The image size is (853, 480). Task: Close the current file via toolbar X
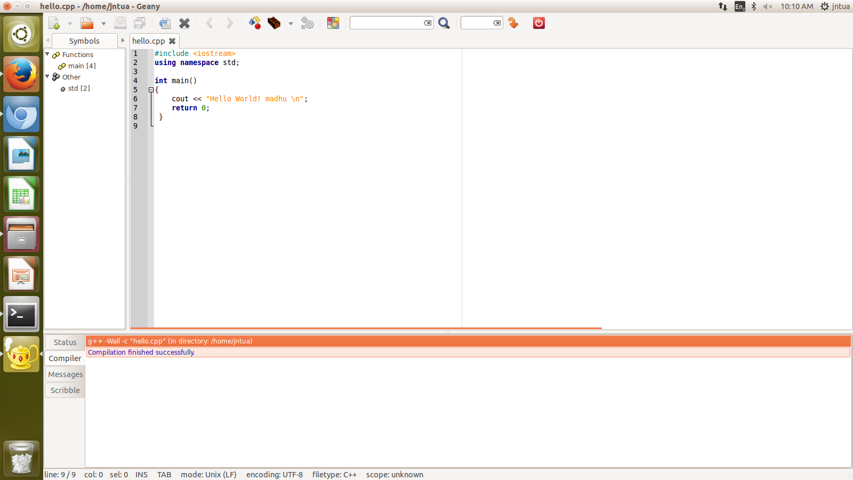[184, 23]
